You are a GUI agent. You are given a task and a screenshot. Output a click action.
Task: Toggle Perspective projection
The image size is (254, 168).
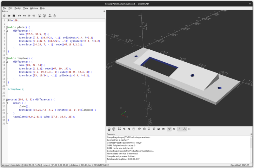169,129
